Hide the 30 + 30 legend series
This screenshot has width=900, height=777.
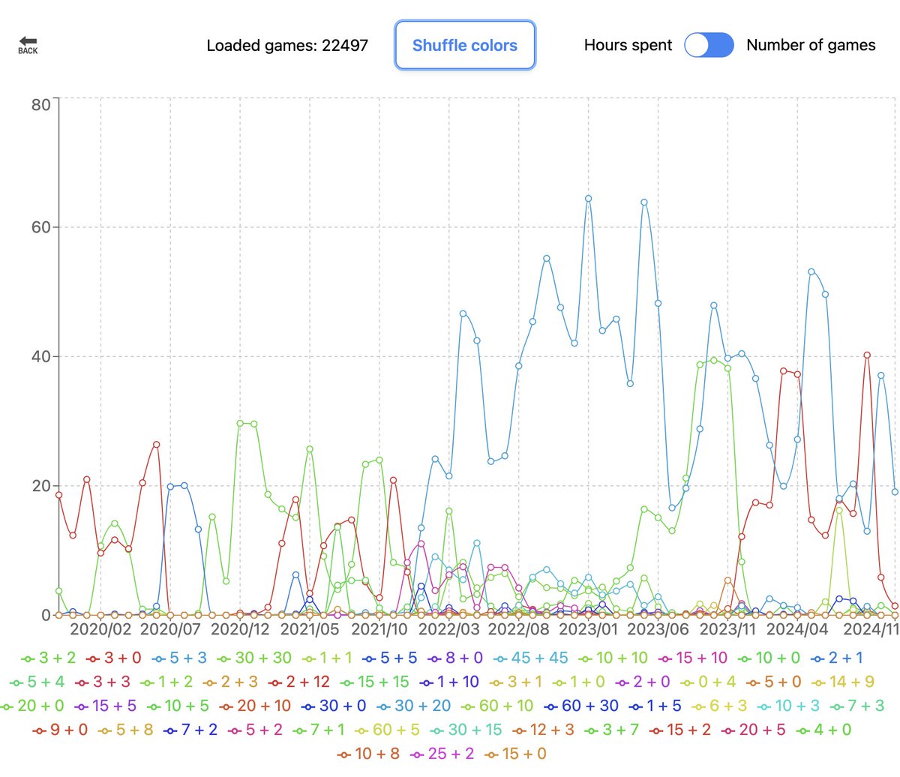254,658
